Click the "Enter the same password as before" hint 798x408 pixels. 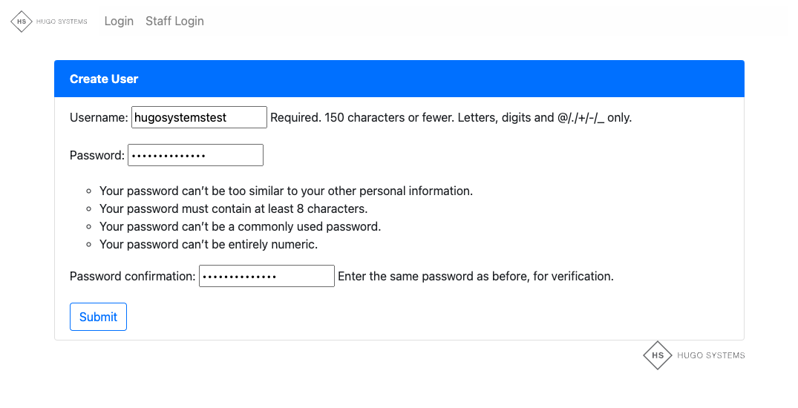click(475, 276)
